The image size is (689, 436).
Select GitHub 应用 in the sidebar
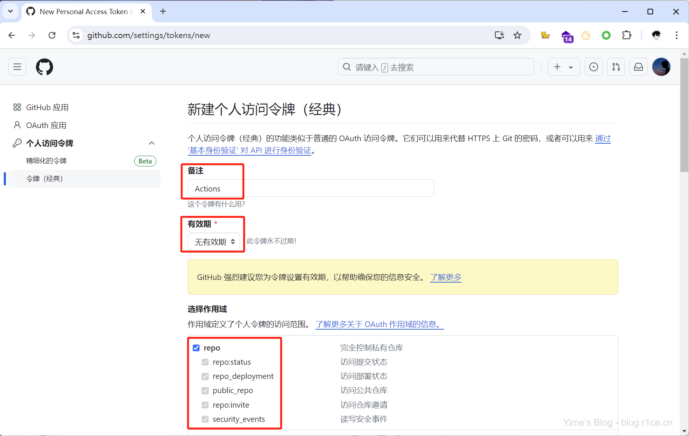pyautogui.click(x=47, y=108)
